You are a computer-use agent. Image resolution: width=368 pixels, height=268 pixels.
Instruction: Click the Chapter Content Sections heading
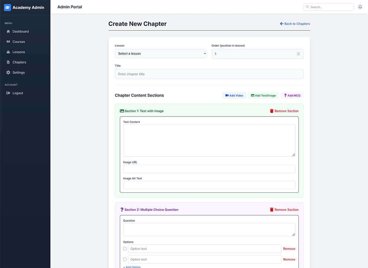[139, 95]
